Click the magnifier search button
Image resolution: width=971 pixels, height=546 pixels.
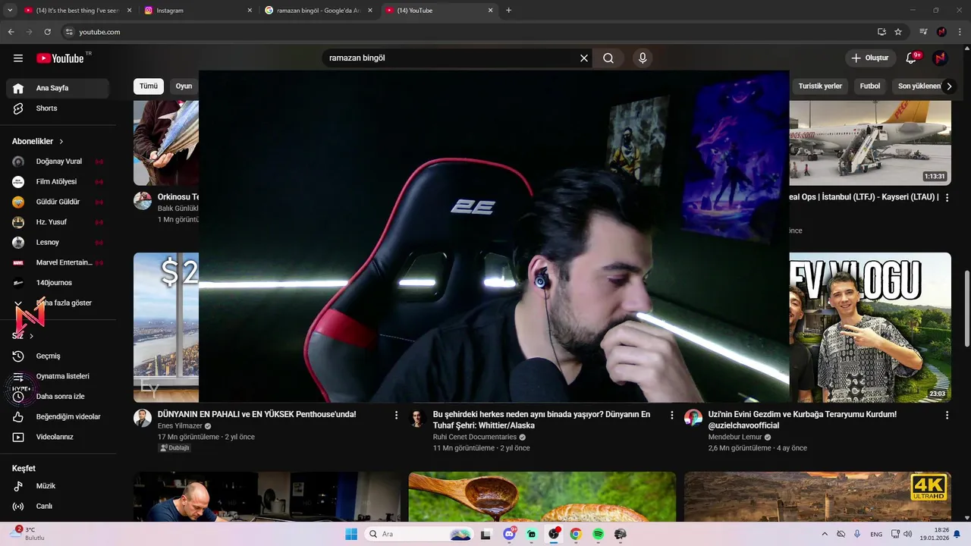(x=608, y=58)
